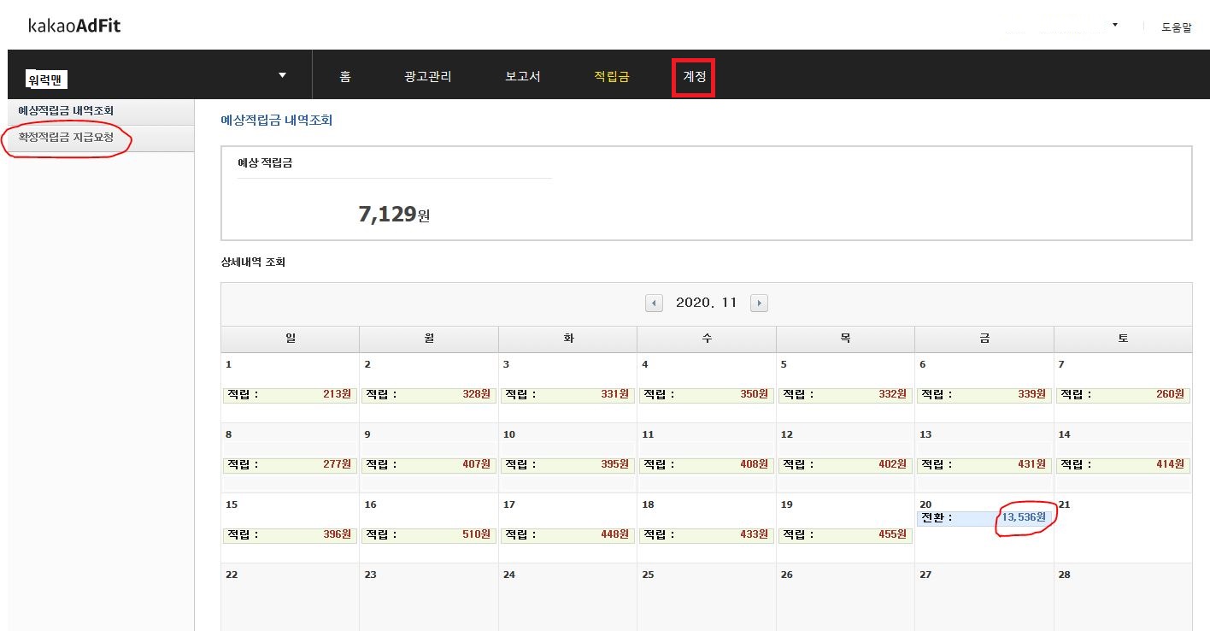Viewport: 1210px width, 631px height.
Task: Go to previous month arrow
Action: [654, 303]
